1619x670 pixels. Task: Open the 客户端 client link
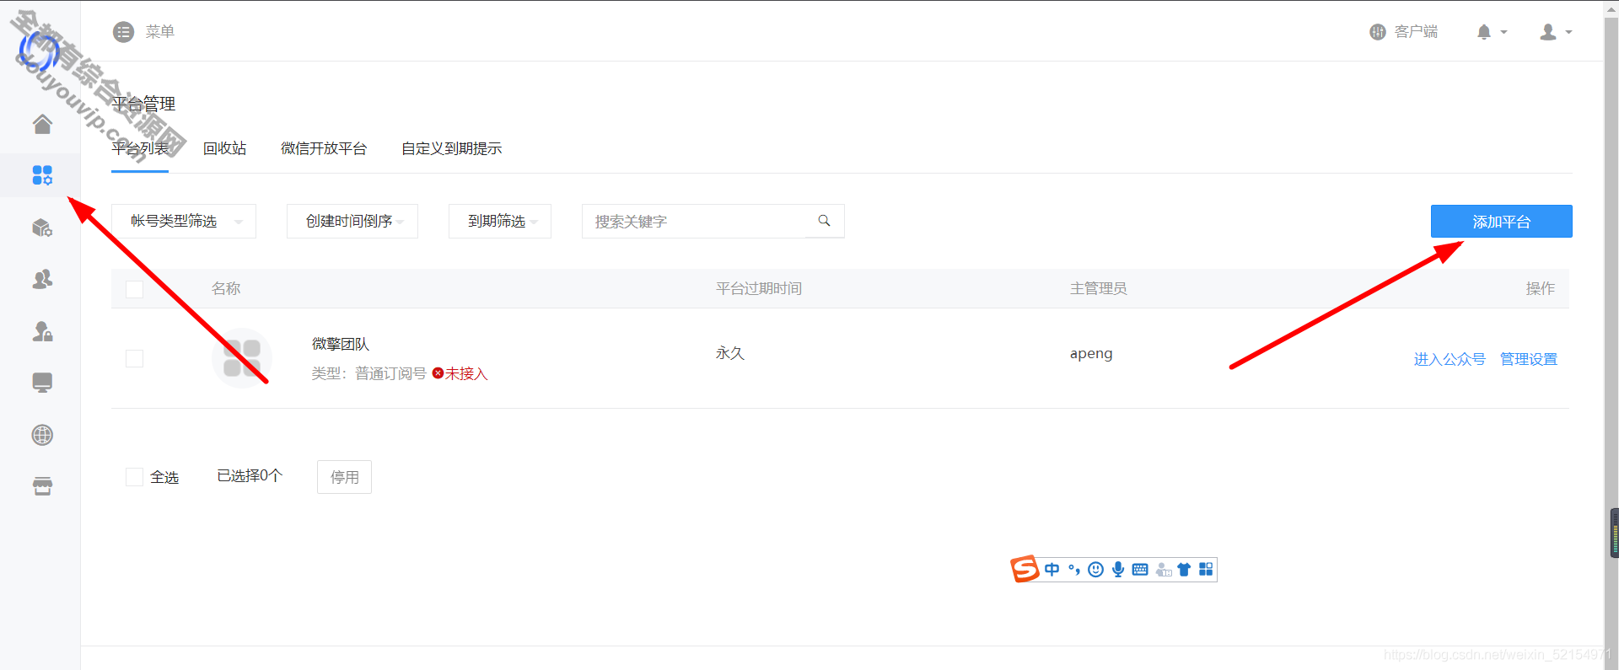pos(1404,32)
